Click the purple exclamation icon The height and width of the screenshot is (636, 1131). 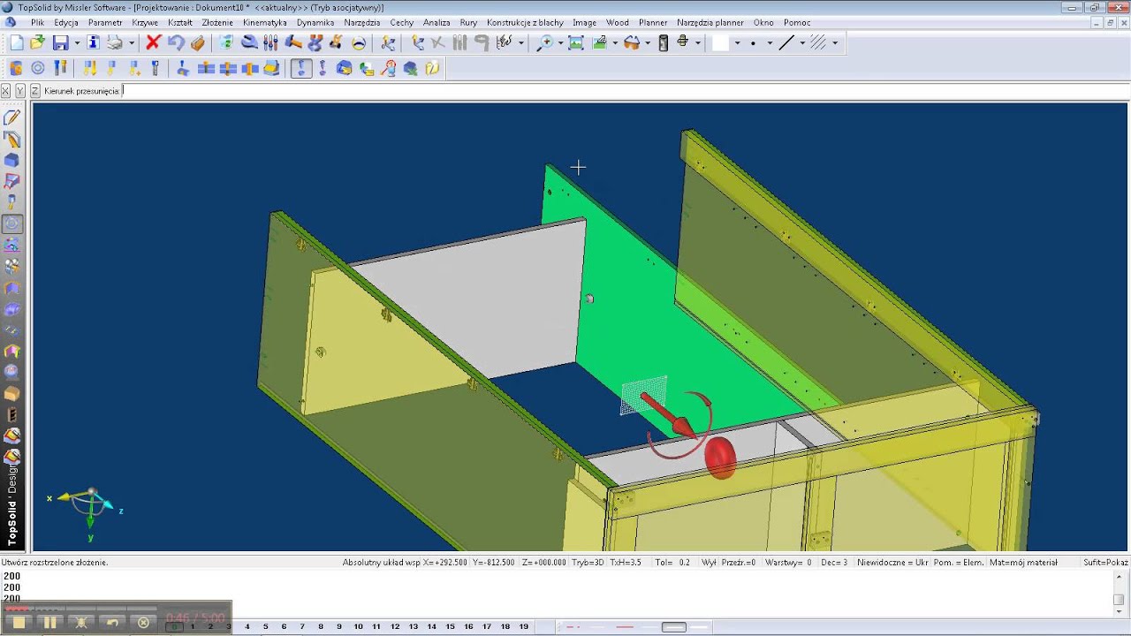tap(323, 68)
